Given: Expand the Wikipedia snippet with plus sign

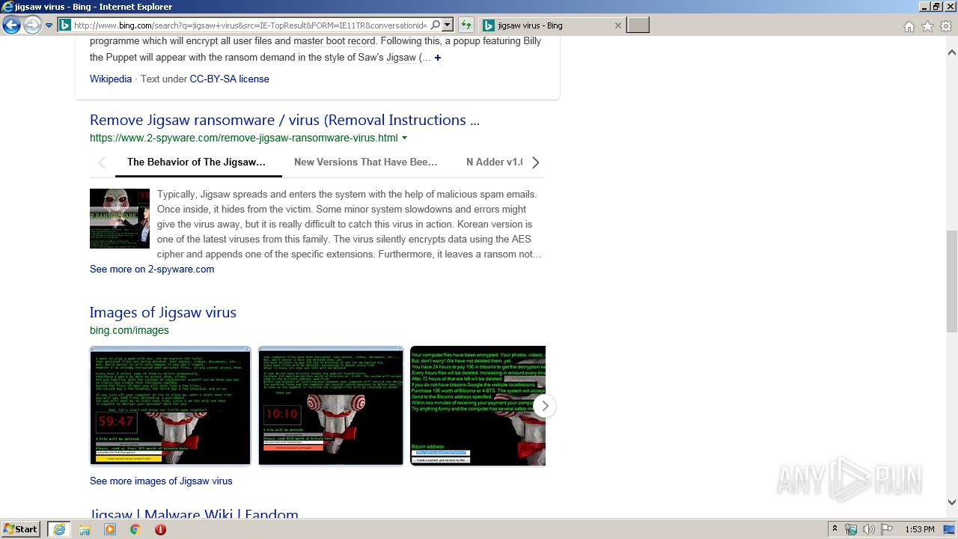Looking at the screenshot, I should pyautogui.click(x=438, y=58).
